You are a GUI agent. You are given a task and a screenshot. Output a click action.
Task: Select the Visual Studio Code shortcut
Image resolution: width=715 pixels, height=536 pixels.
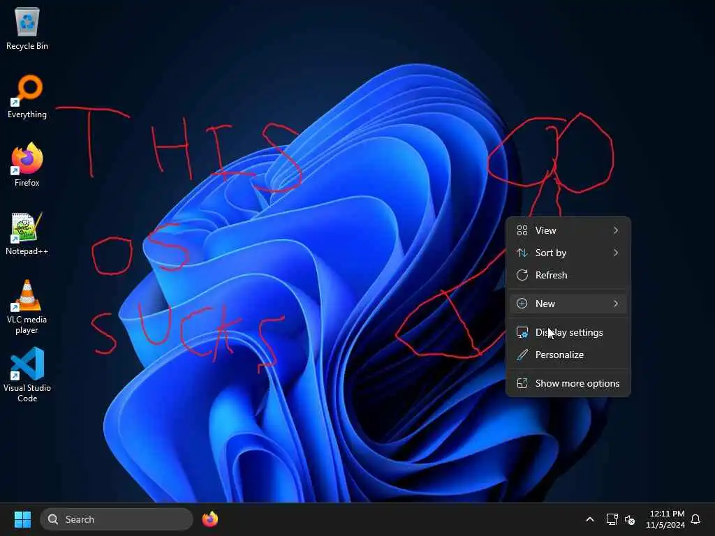27,375
